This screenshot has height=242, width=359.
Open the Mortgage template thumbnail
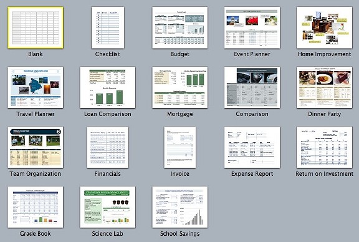(180, 87)
